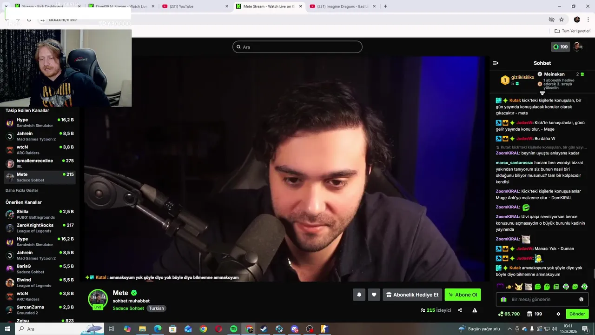Switch to DomKIRAL Stream browser tab
Screen dimensions: 595x335
pos(122,7)
